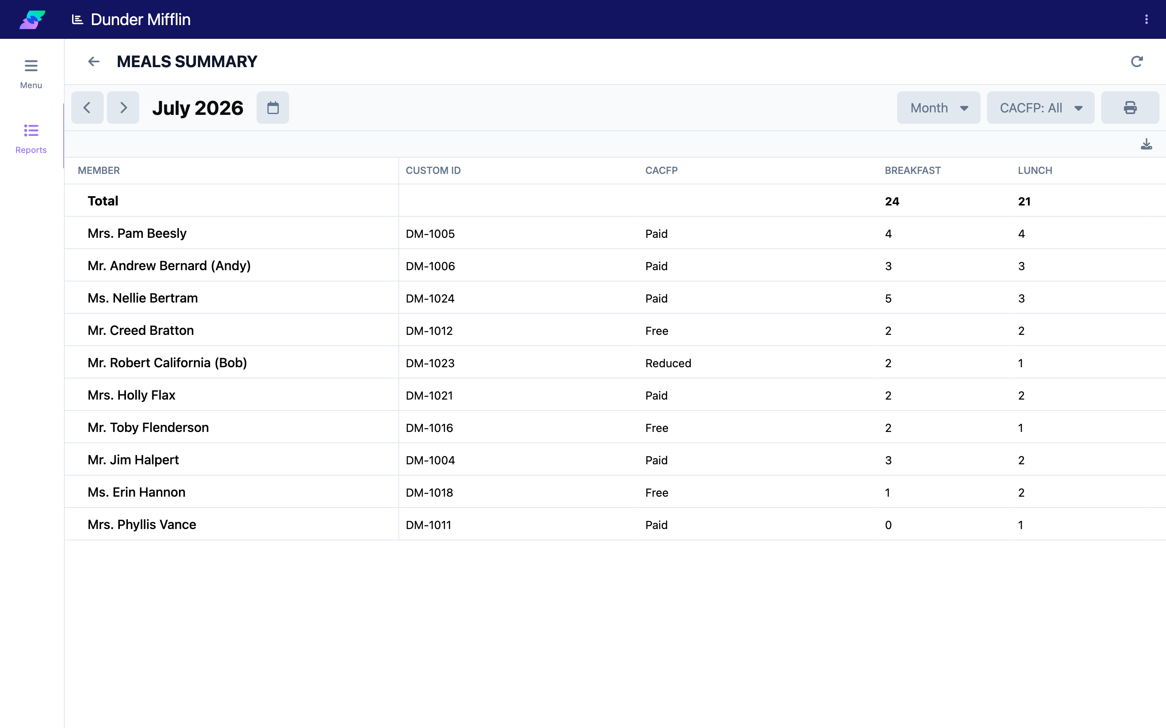Sort by the CACFP column header
1166x728 pixels.
click(x=661, y=170)
